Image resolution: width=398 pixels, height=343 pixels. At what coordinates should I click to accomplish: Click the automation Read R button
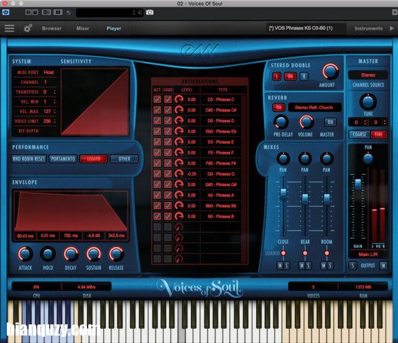coord(28,12)
